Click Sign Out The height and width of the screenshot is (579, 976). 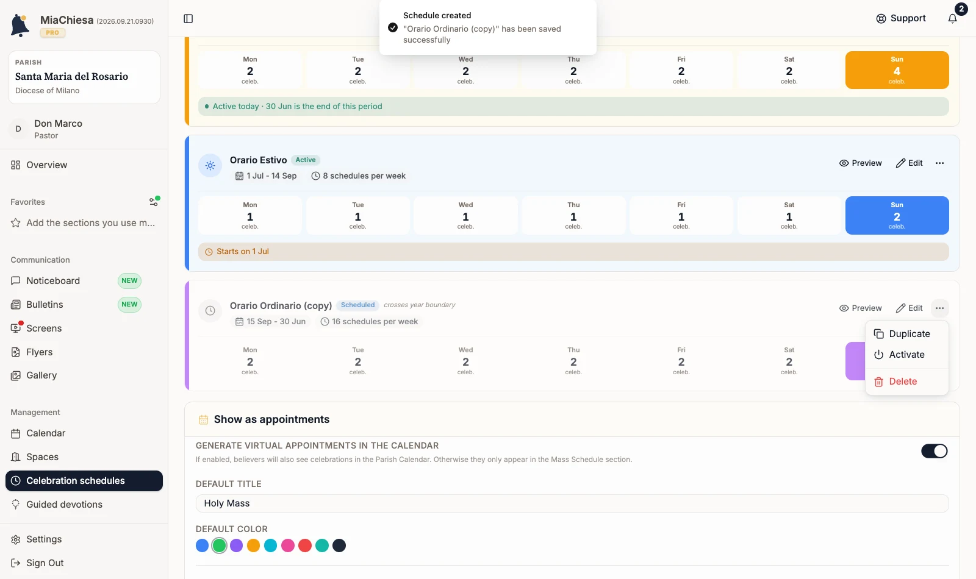click(x=84, y=563)
